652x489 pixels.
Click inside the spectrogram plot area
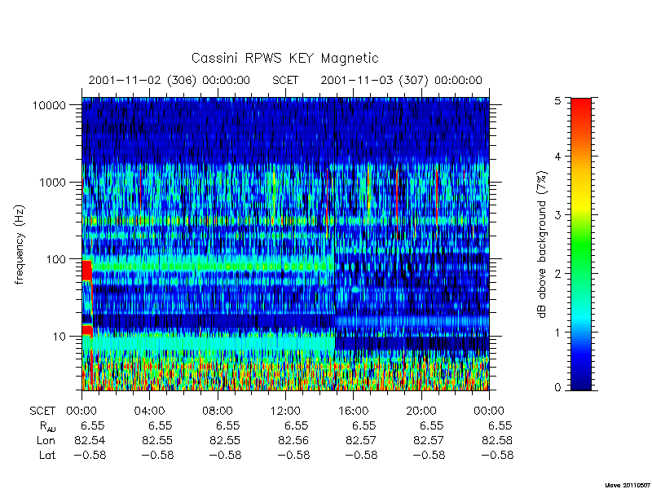pyautogui.click(x=285, y=244)
